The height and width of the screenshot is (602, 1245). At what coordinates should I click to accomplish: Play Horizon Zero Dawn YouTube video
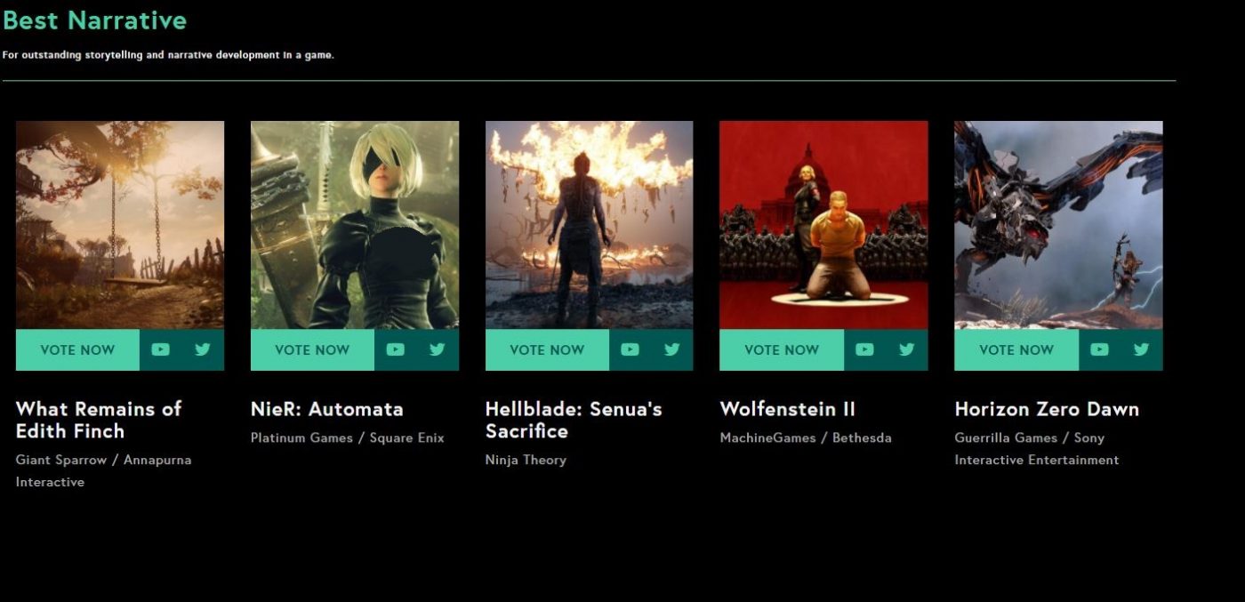coord(1099,349)
